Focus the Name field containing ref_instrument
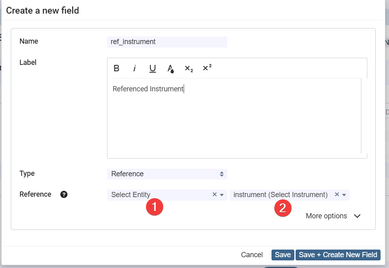Screen dimensions: 389x268 (x=167, y=42)
